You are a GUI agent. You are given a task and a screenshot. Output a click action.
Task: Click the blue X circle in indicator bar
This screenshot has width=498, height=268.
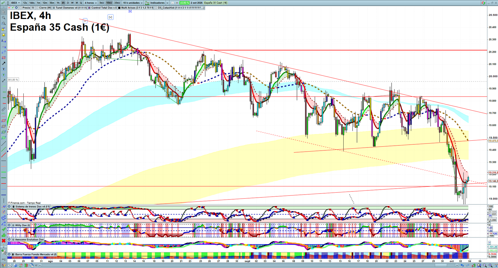click(x=16, y=7)
